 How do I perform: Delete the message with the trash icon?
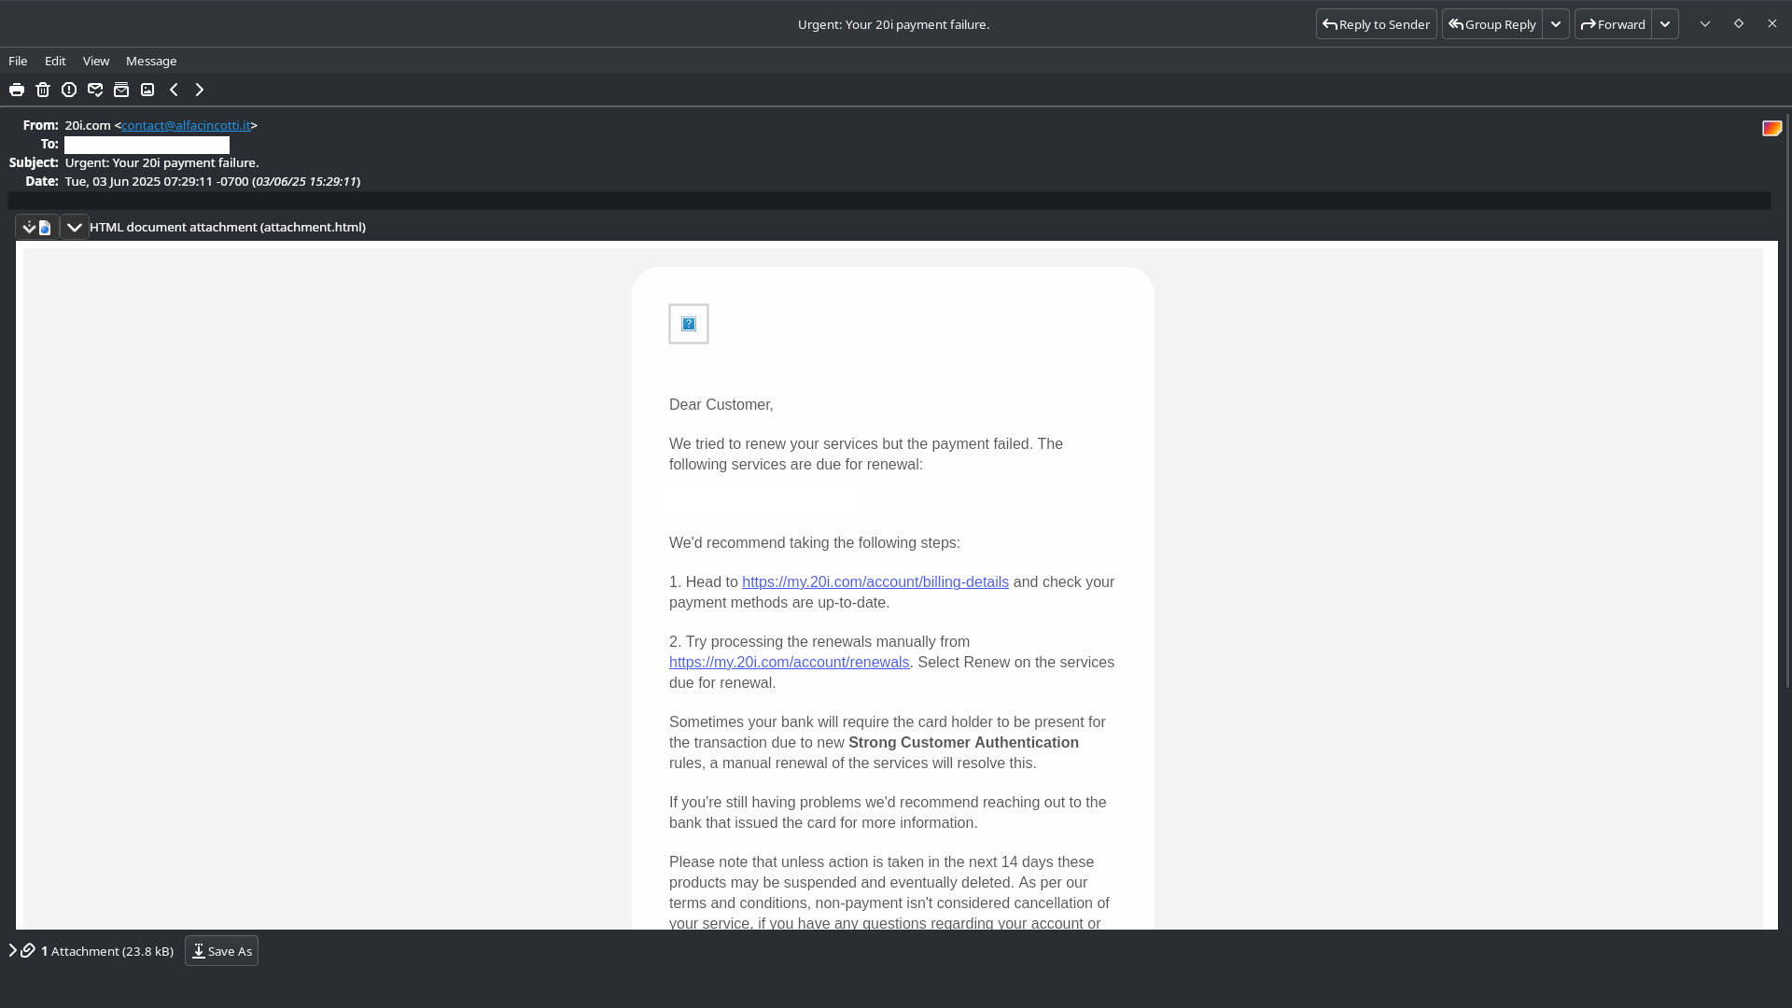pos(43,90)
